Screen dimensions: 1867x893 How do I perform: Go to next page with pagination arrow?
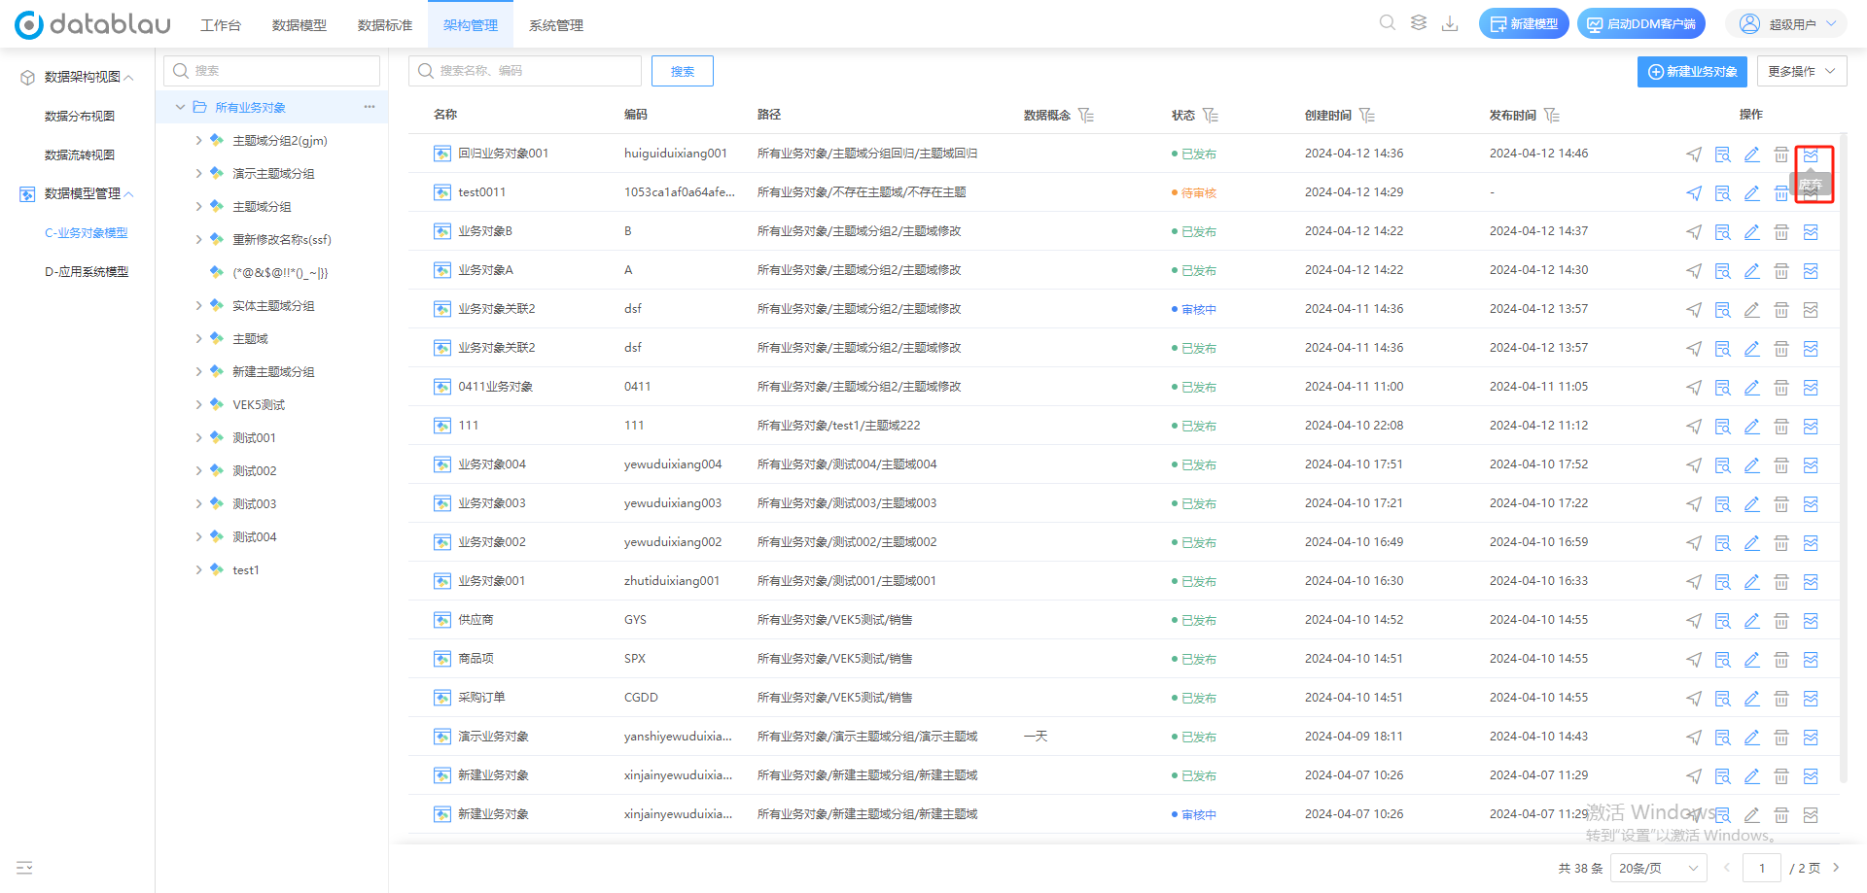pyautogui.click(x=1836, y=868)
